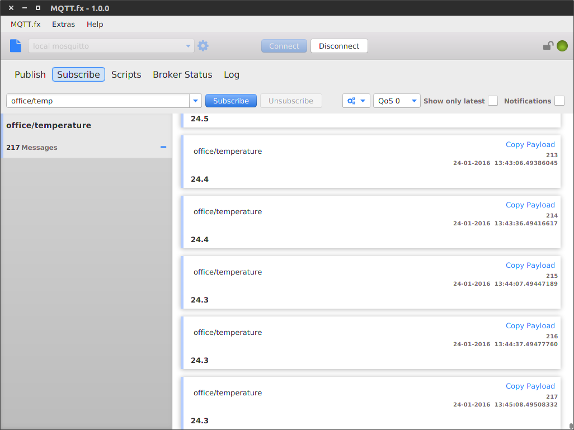Collapse office/temperature subscription with minus icon
This screenshot has height=430, width=574.
pyautogui.click(x=163, y=147)
